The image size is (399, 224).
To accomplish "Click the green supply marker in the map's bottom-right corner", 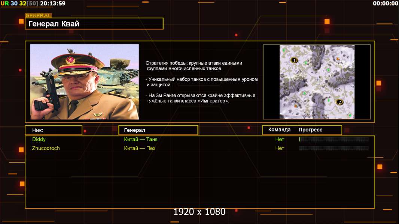I will [350, 115].
